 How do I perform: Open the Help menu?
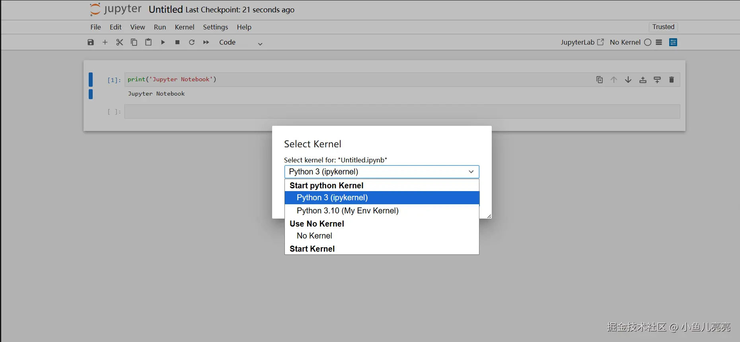[244, 27]
